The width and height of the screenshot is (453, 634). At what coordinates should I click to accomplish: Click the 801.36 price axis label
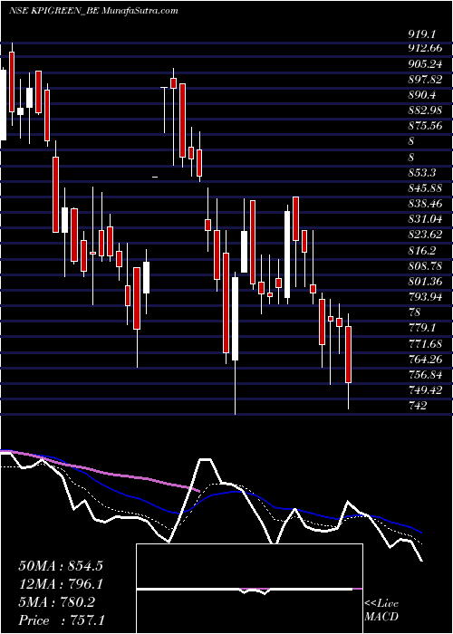pos(425,281)
